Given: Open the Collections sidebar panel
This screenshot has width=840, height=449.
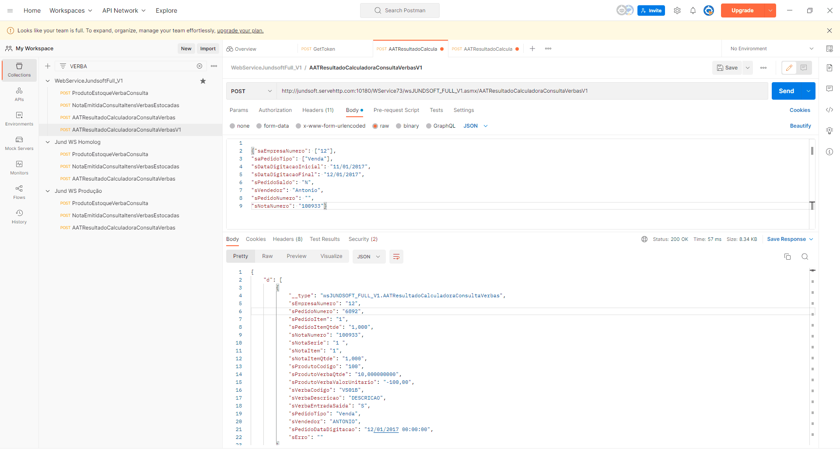Looking at the screenshot, I should pos(19,70).
